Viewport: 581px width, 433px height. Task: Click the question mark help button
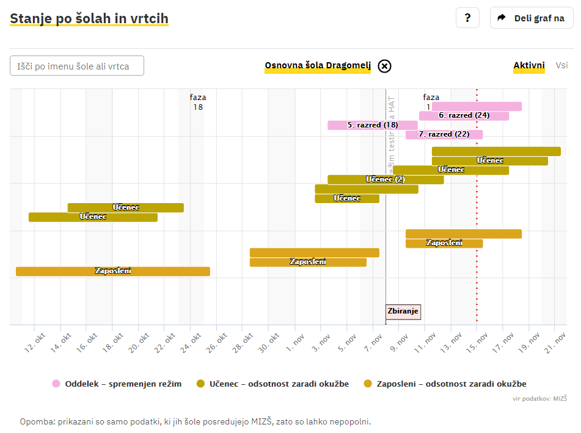(467, 18)
